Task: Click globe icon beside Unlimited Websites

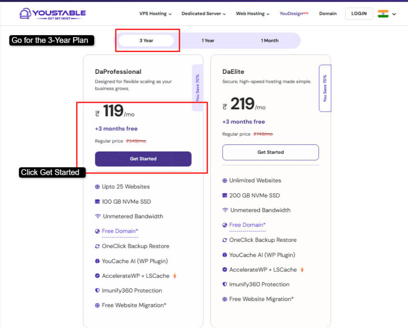Action: tap(225, 180)
